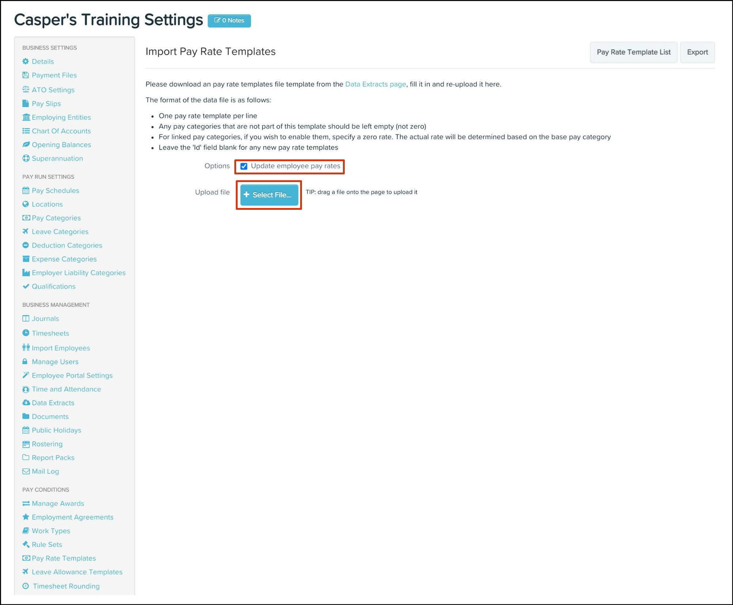Click the cloud download icon for Data Extracts

[x=26, y=403]
